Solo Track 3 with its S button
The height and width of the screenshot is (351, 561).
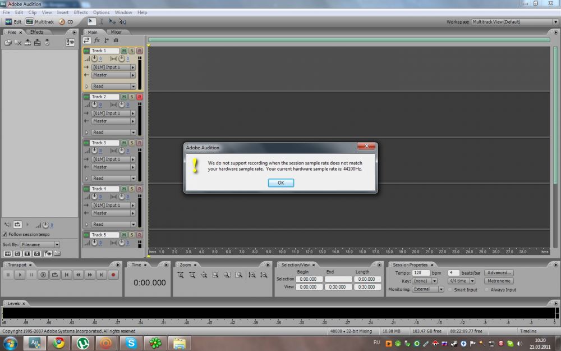pyautogui.click(x=132, y=143)
